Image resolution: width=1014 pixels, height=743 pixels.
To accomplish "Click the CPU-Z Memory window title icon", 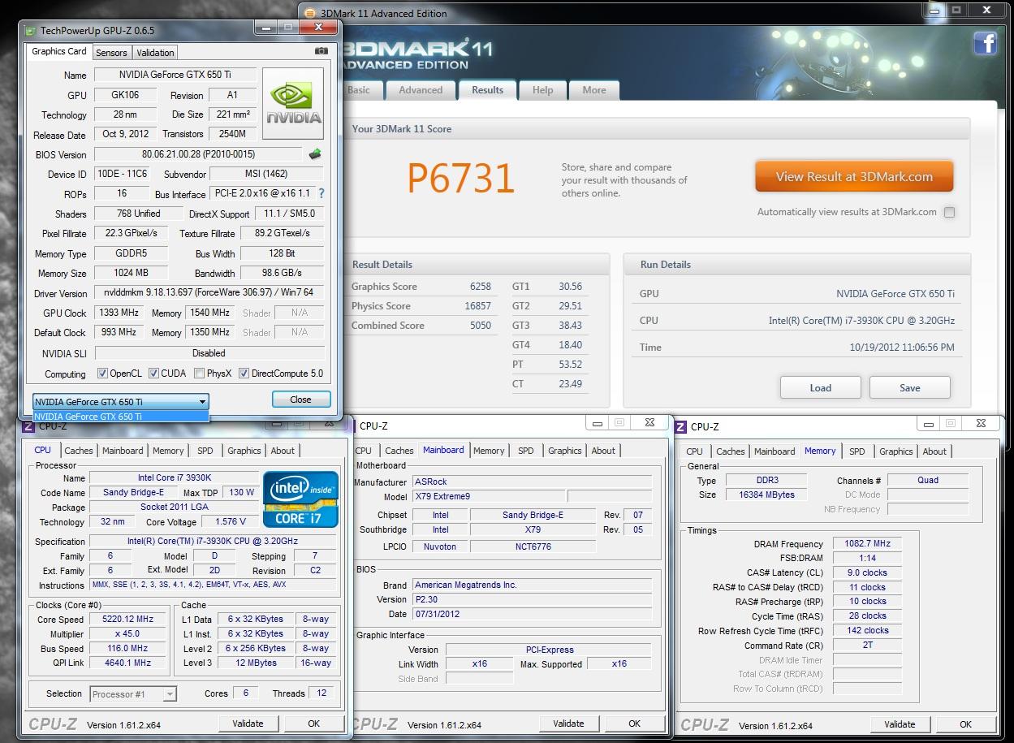I will [x=680, y=426].
